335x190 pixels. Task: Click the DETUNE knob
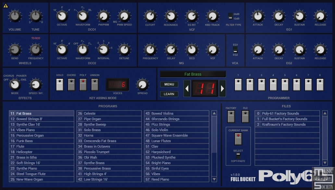(x=124, y=49)
